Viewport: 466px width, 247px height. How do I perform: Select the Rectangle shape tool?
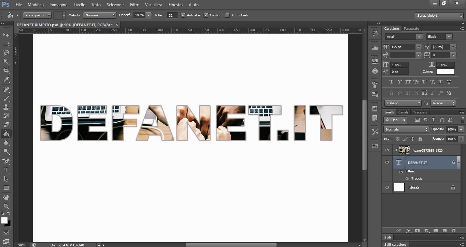click(x=6, y=188)
